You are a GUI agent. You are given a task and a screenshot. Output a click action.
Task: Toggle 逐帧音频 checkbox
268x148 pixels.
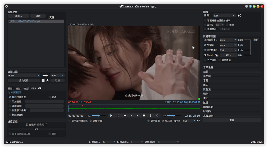pos(91,121)
